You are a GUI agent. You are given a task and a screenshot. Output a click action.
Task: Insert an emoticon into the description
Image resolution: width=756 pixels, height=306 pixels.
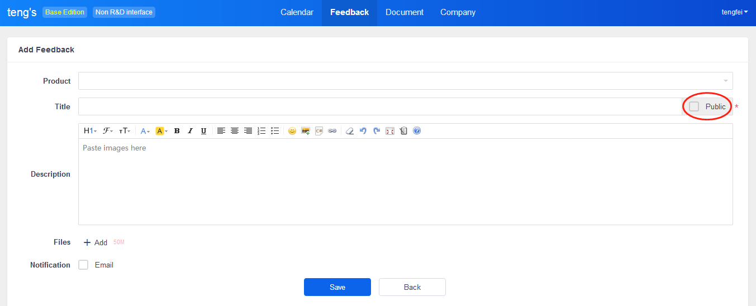pos(292,131)
